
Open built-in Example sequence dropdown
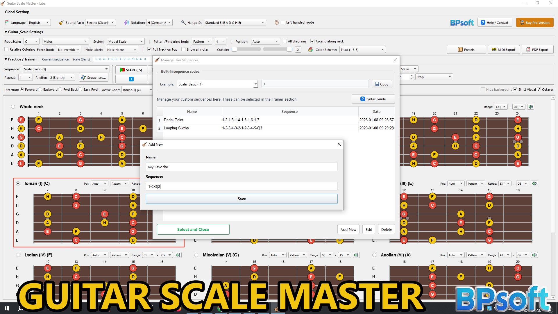click(217, 84)
